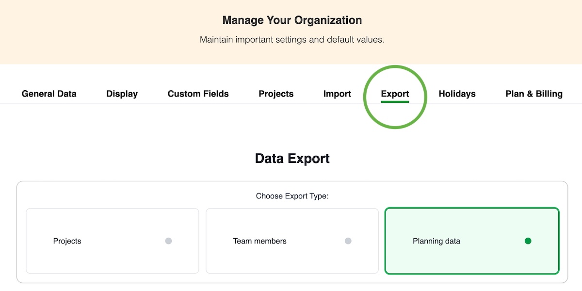
Task: Select the Team members radio dot
Action: pos(348,241)
